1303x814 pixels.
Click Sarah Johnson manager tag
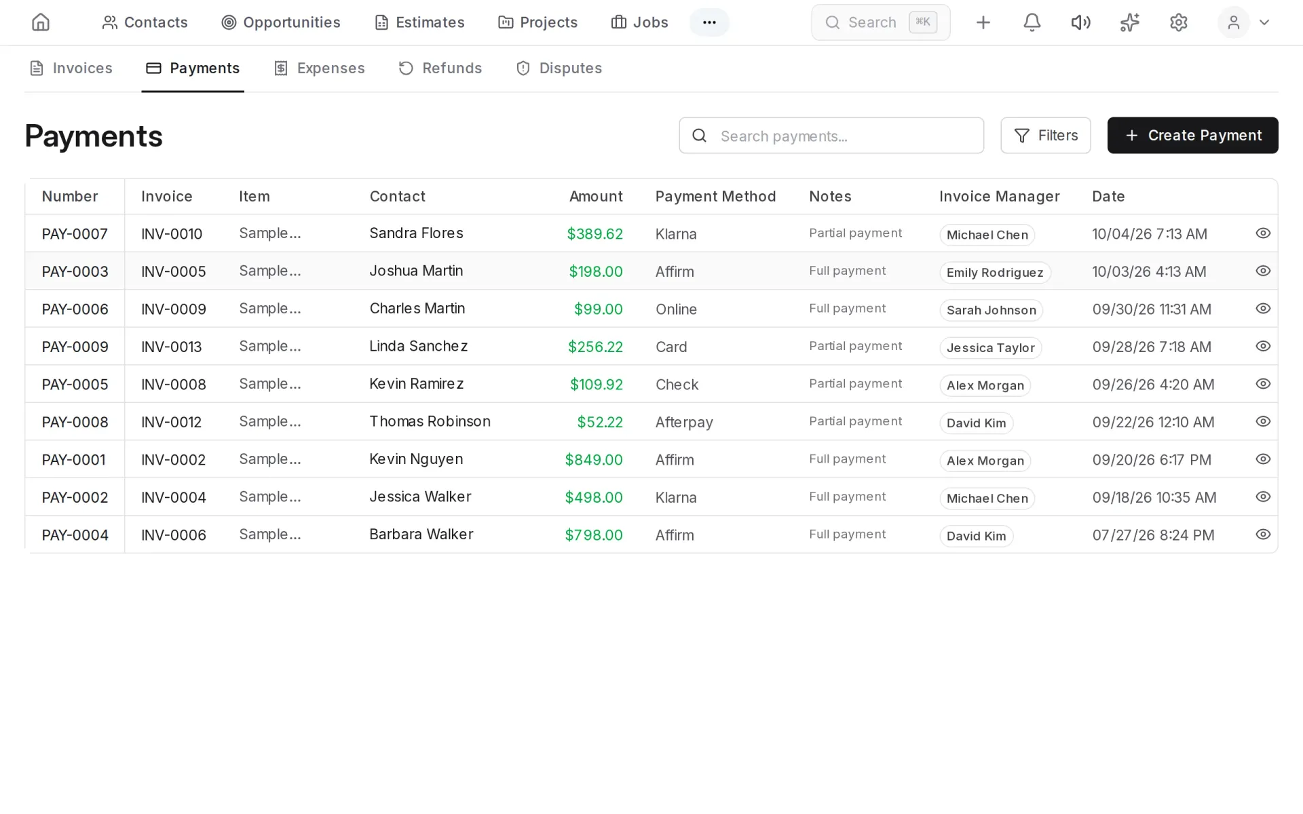[x=991, y=311]
